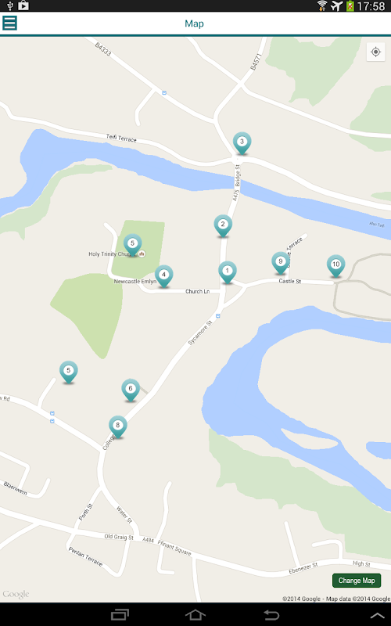Select map pin number 9

tap(281, 263)
